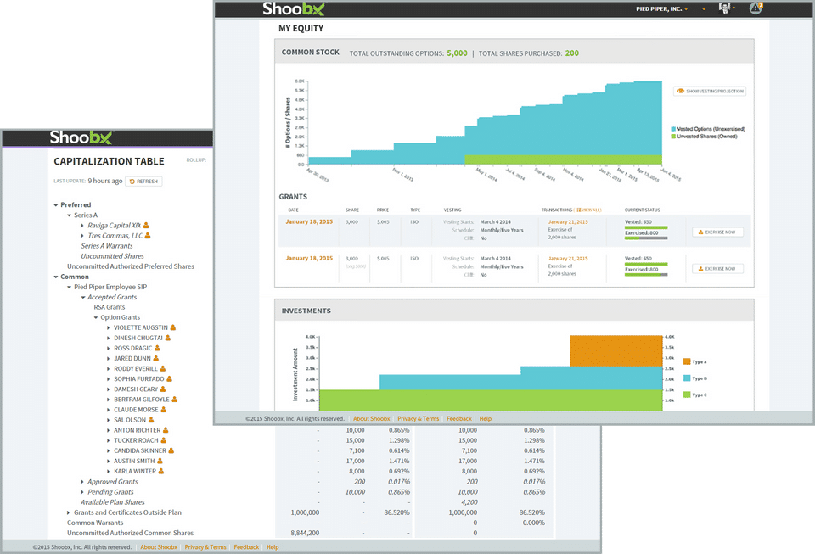Click the Shoobx logo in the Capitalization Table window
The height and width of the screenshot is (554, 815).
pos(81,137)
